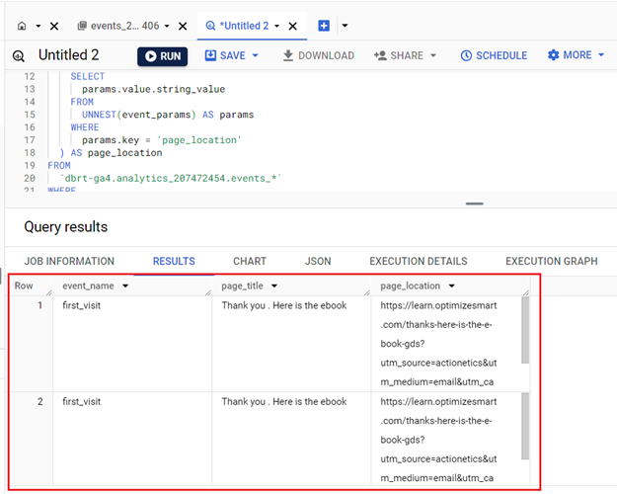Open the page_title column dropdown
Screen dimensions: 617x494
274,286
